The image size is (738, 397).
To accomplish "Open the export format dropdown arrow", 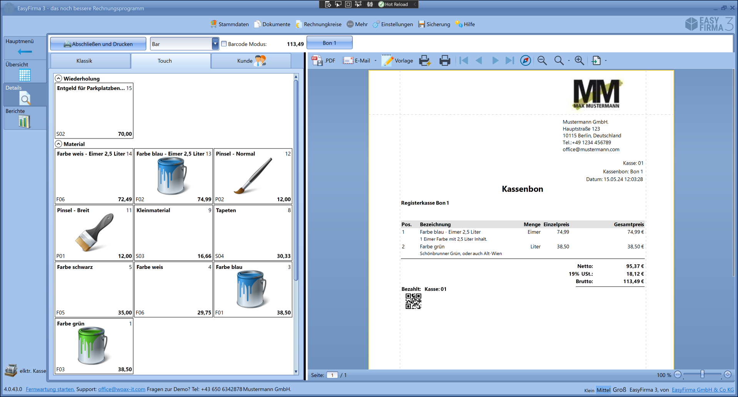I will pos(606,60).
